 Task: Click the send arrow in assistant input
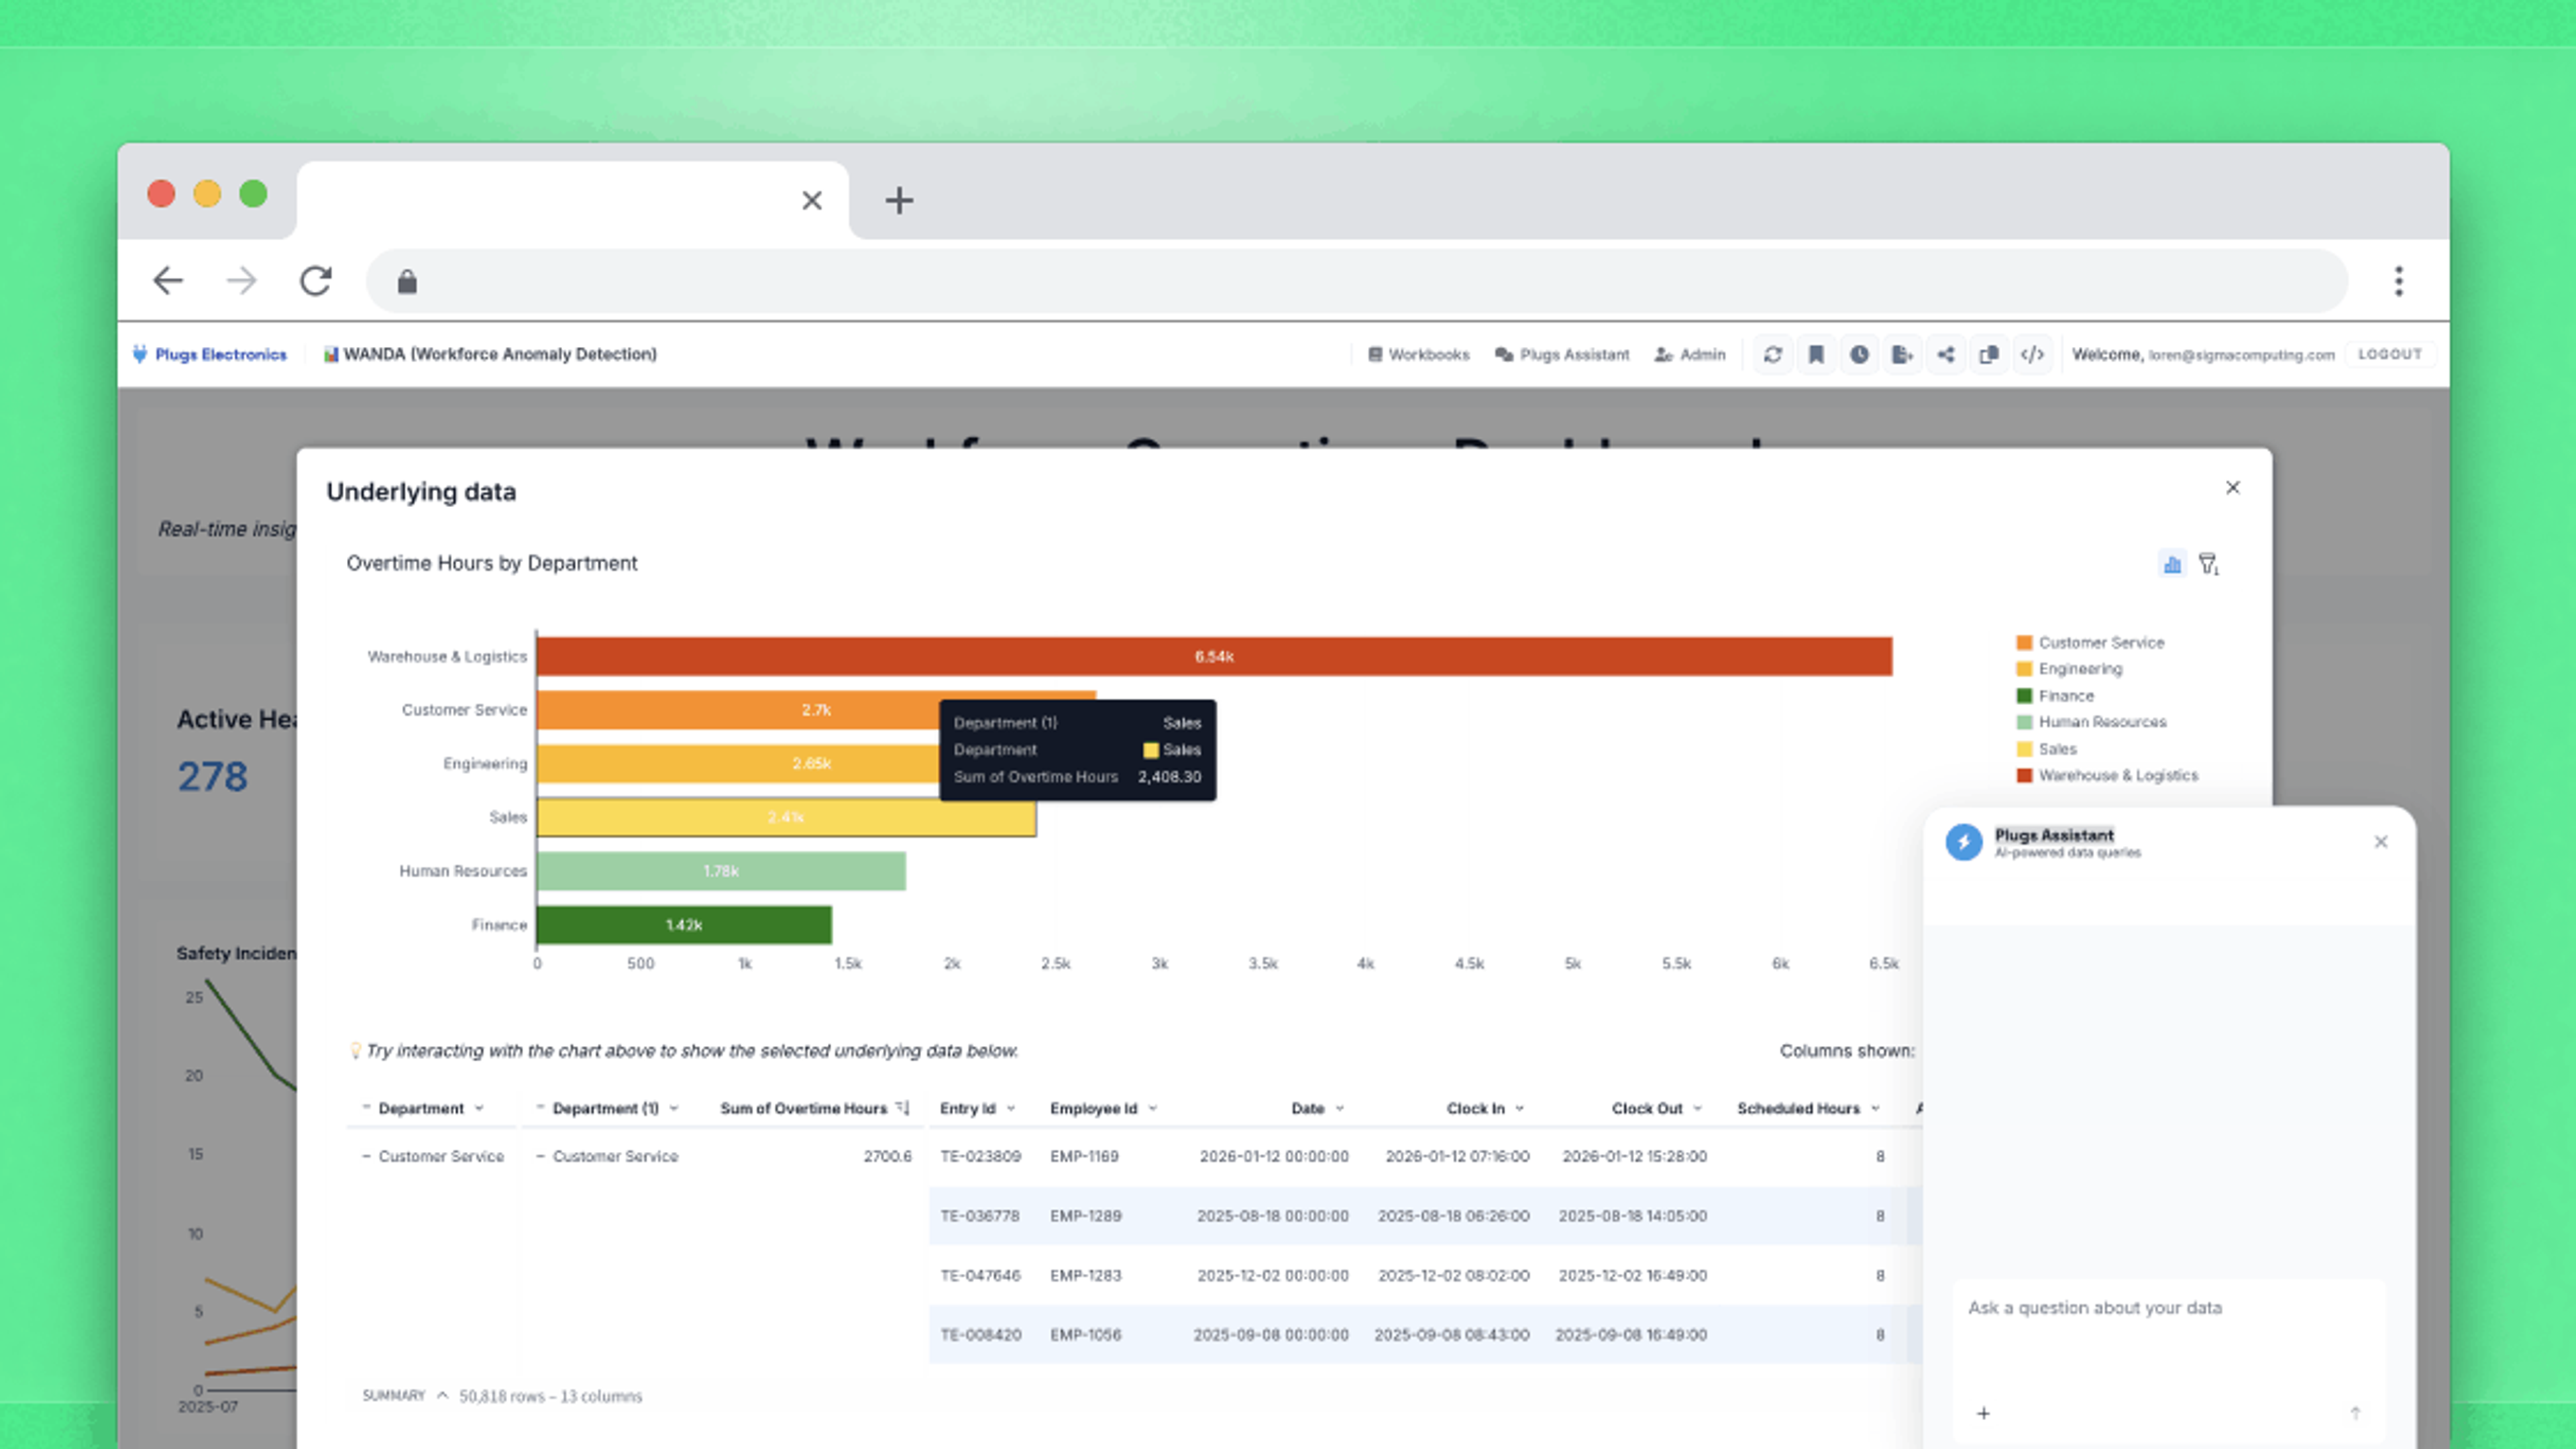[x=2355, y=1413]
